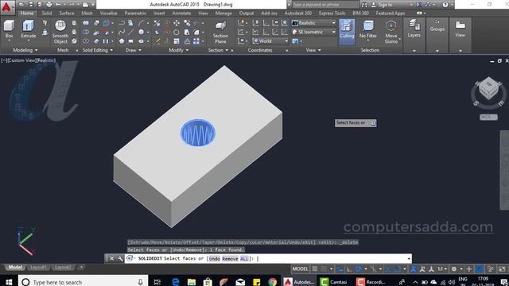Open the status bar workspace gear icon
Screen dimensions: 509x286
pyautogui.click(x=454, y=269)
